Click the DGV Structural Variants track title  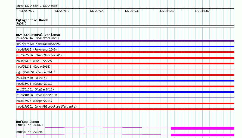pyautogui.click(x=38, y=35)
